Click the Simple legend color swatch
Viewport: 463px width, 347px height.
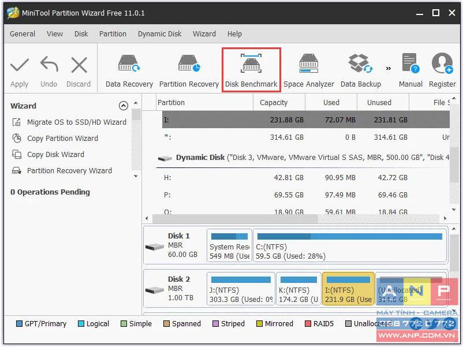(x=124, y=324)
